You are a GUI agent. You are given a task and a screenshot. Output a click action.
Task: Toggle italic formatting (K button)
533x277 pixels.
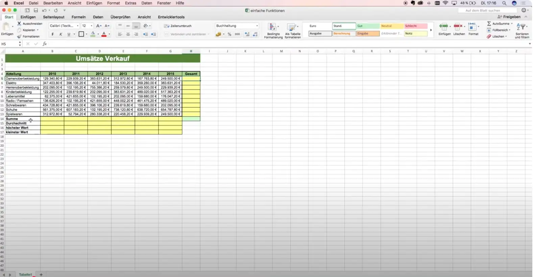click(60, 34)
